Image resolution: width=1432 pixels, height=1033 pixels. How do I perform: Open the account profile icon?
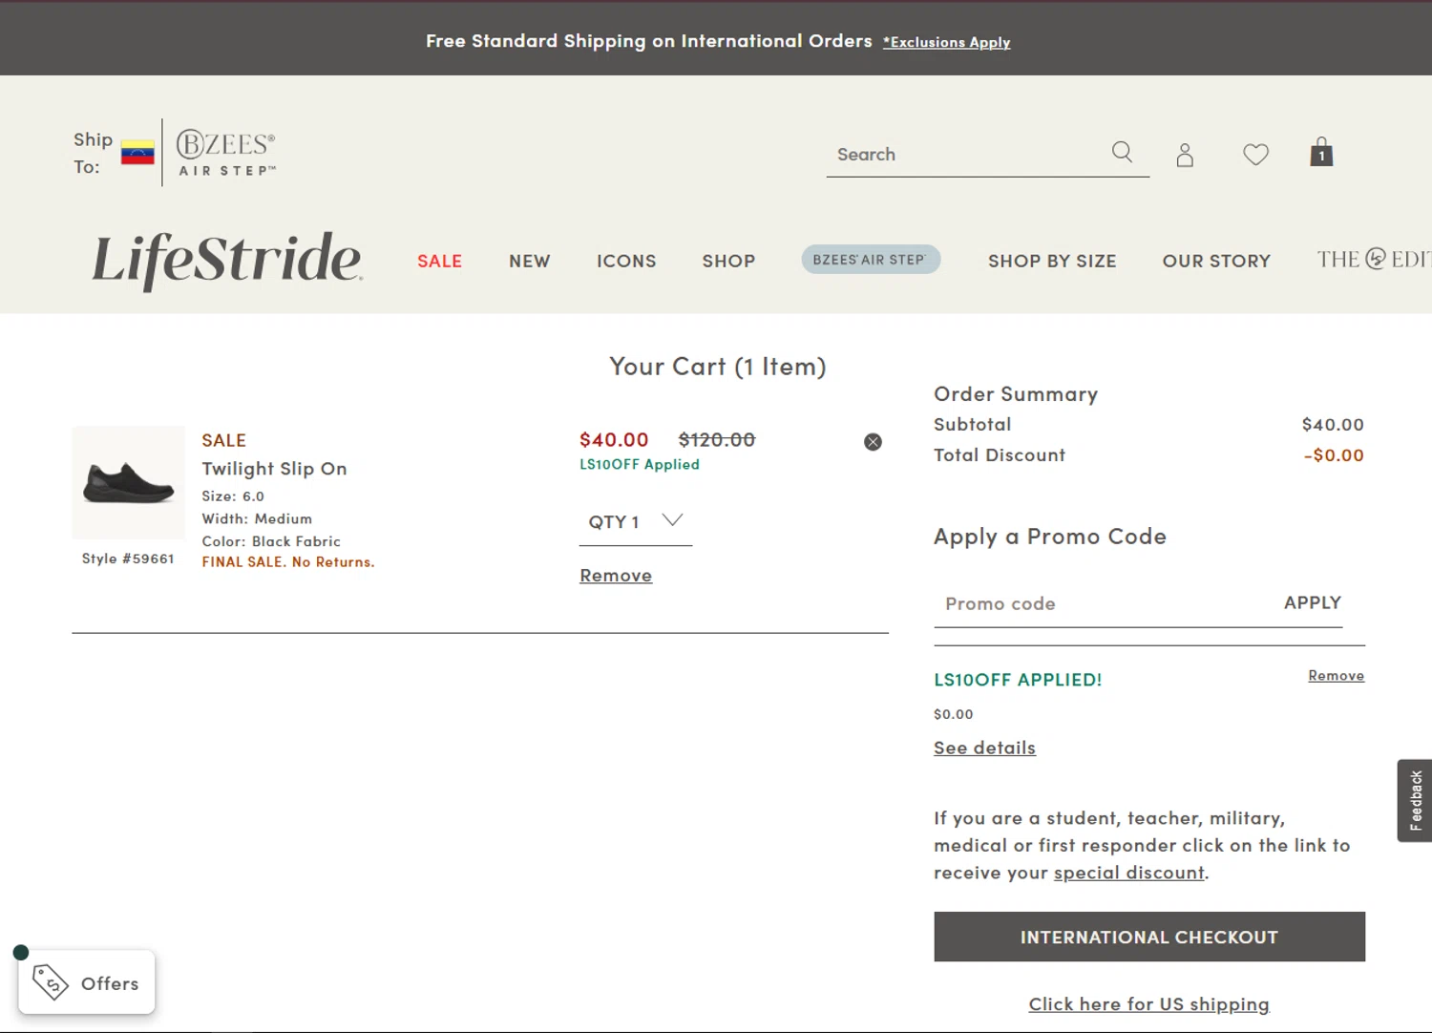[1185, 155]
